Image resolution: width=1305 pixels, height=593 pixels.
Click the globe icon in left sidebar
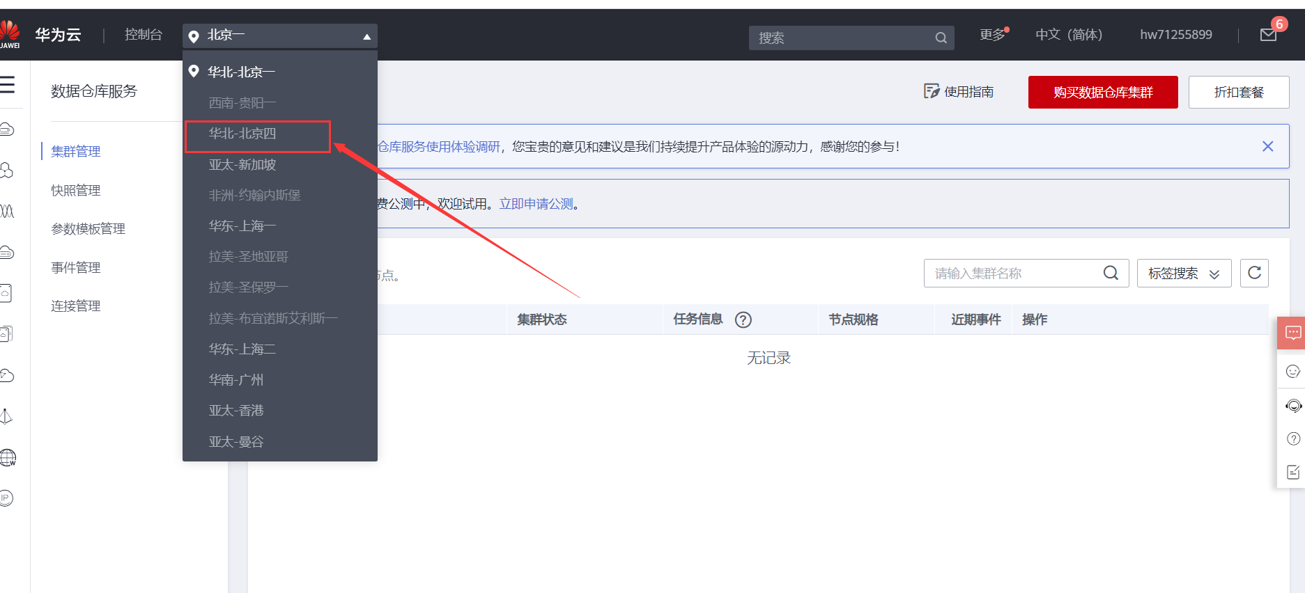click(8, 457)
